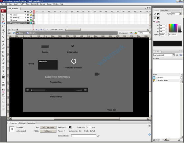Open the Workspace dropdown
The height and width of the screenshot is (143, 184).
pos(124,33)
